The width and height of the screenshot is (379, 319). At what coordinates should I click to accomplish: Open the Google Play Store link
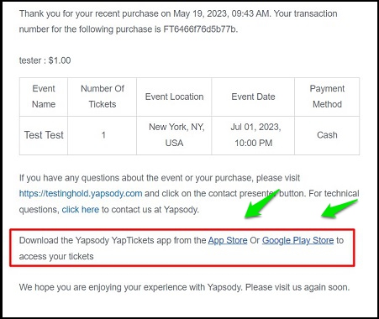[297, 240]
